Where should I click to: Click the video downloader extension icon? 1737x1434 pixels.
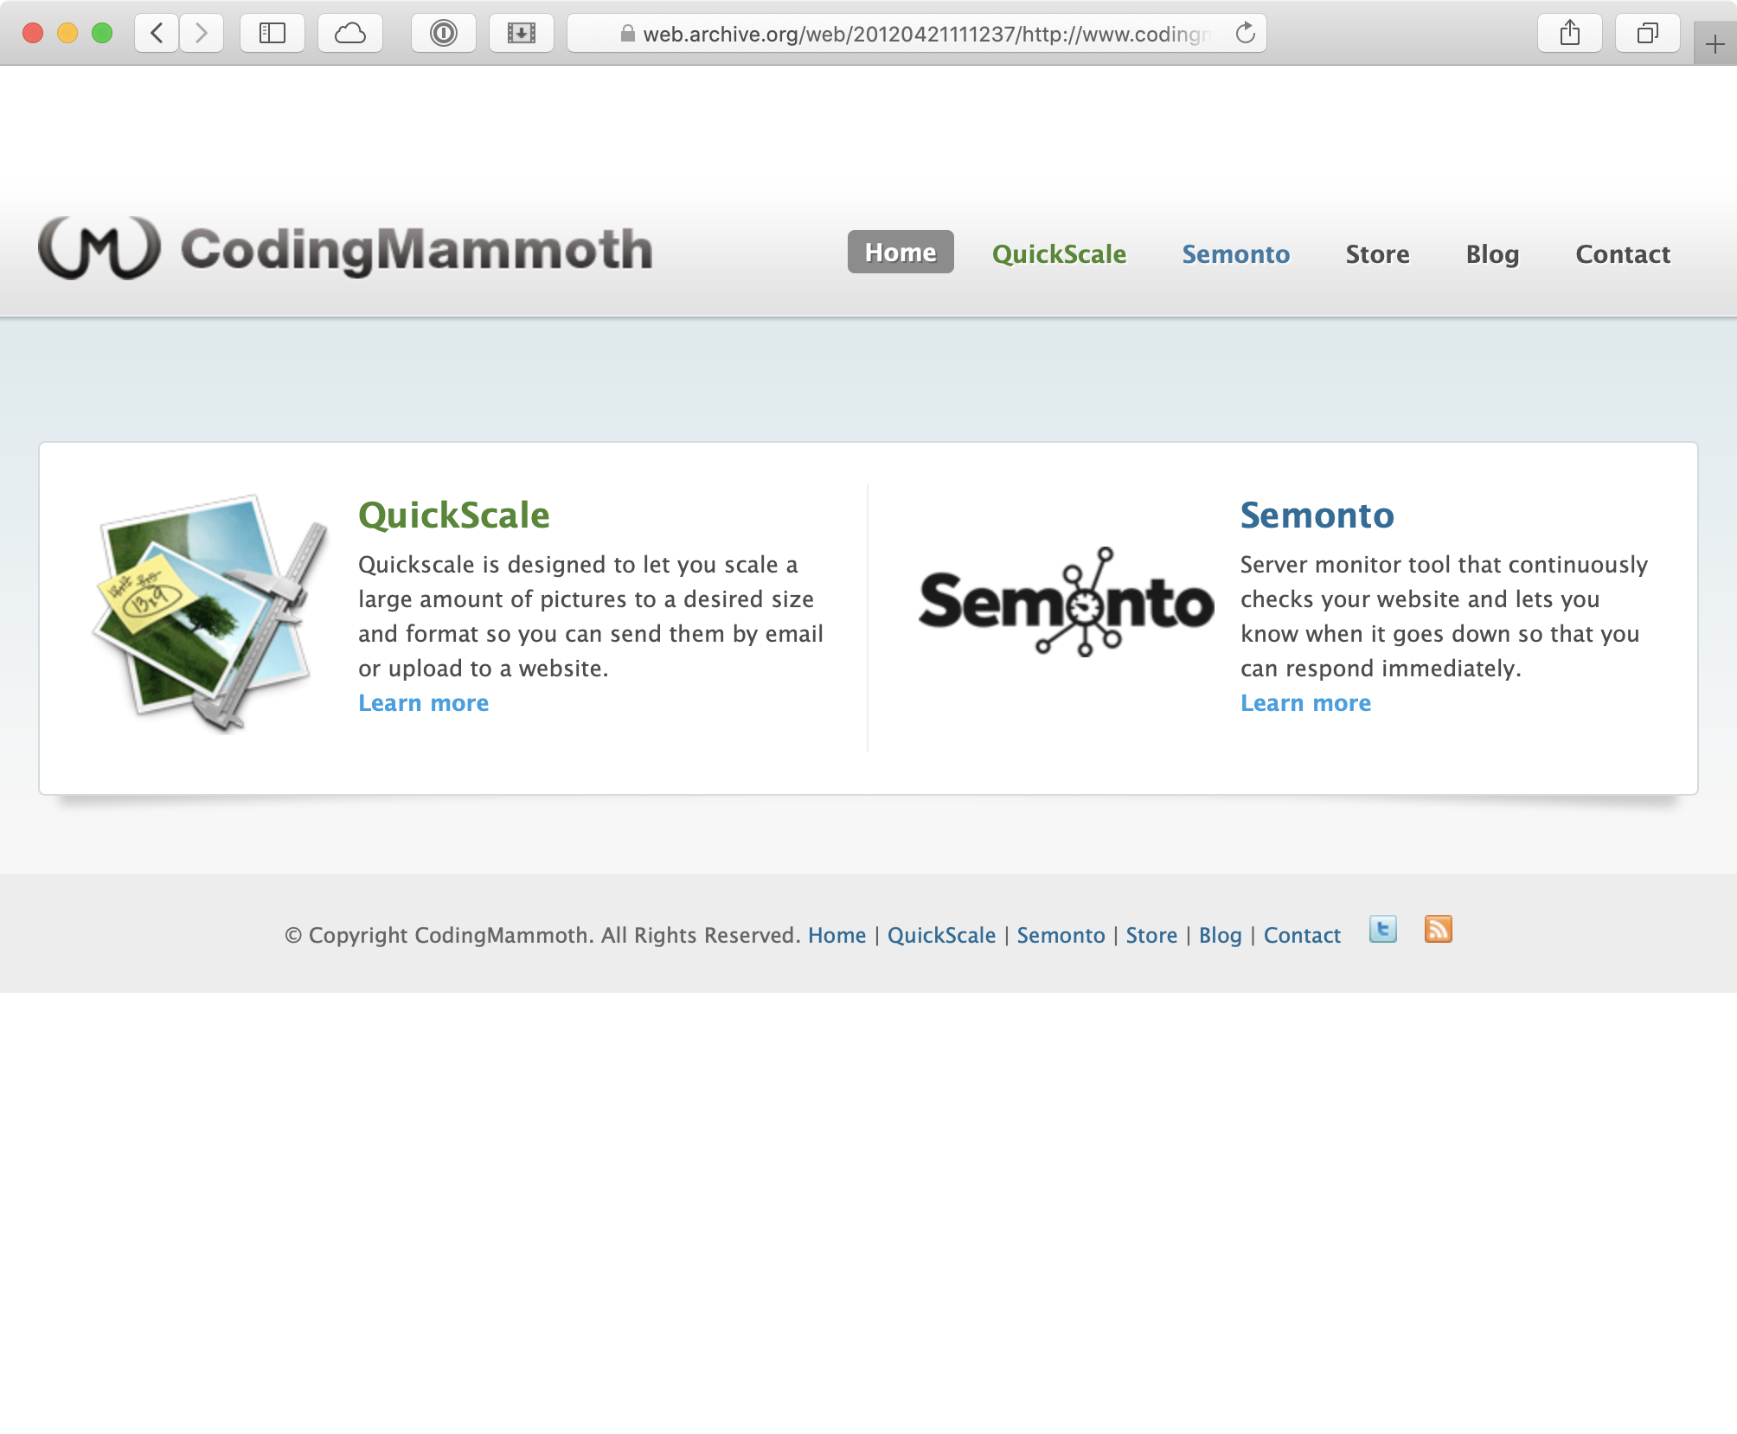522,34
